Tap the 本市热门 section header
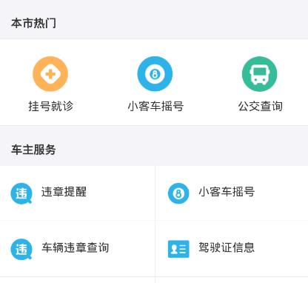This screenshot has height=283, width=308. click(33, 23)
